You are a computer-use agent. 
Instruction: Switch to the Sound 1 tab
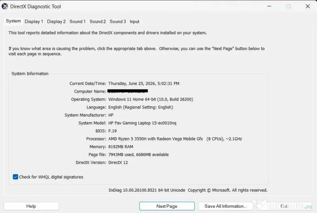click(77, 22)
